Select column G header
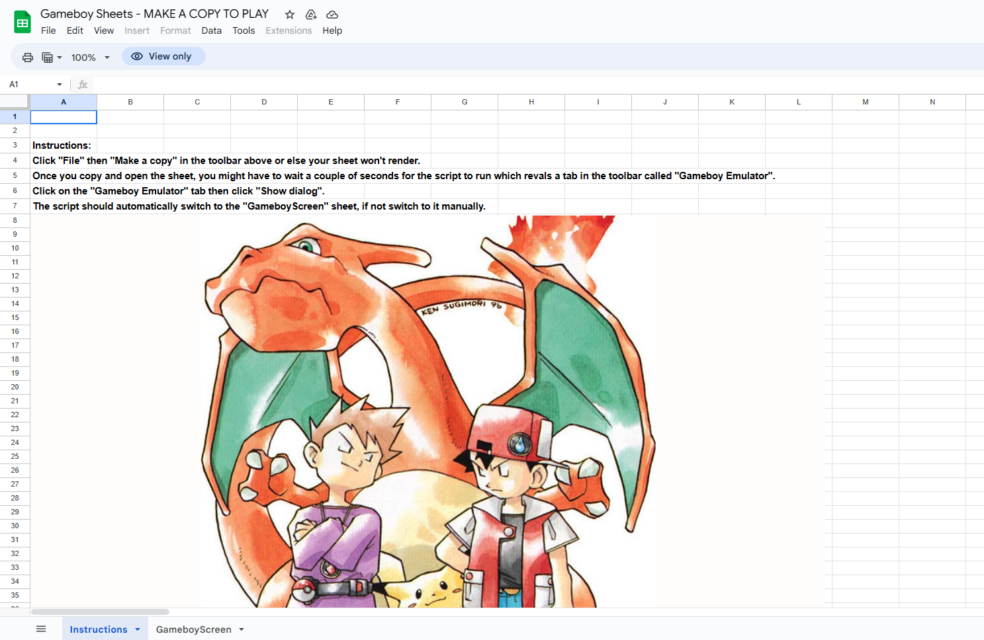 click(465, 102)
